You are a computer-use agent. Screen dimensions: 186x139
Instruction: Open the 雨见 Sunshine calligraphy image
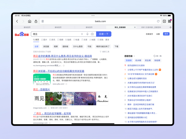pos(102,99)
